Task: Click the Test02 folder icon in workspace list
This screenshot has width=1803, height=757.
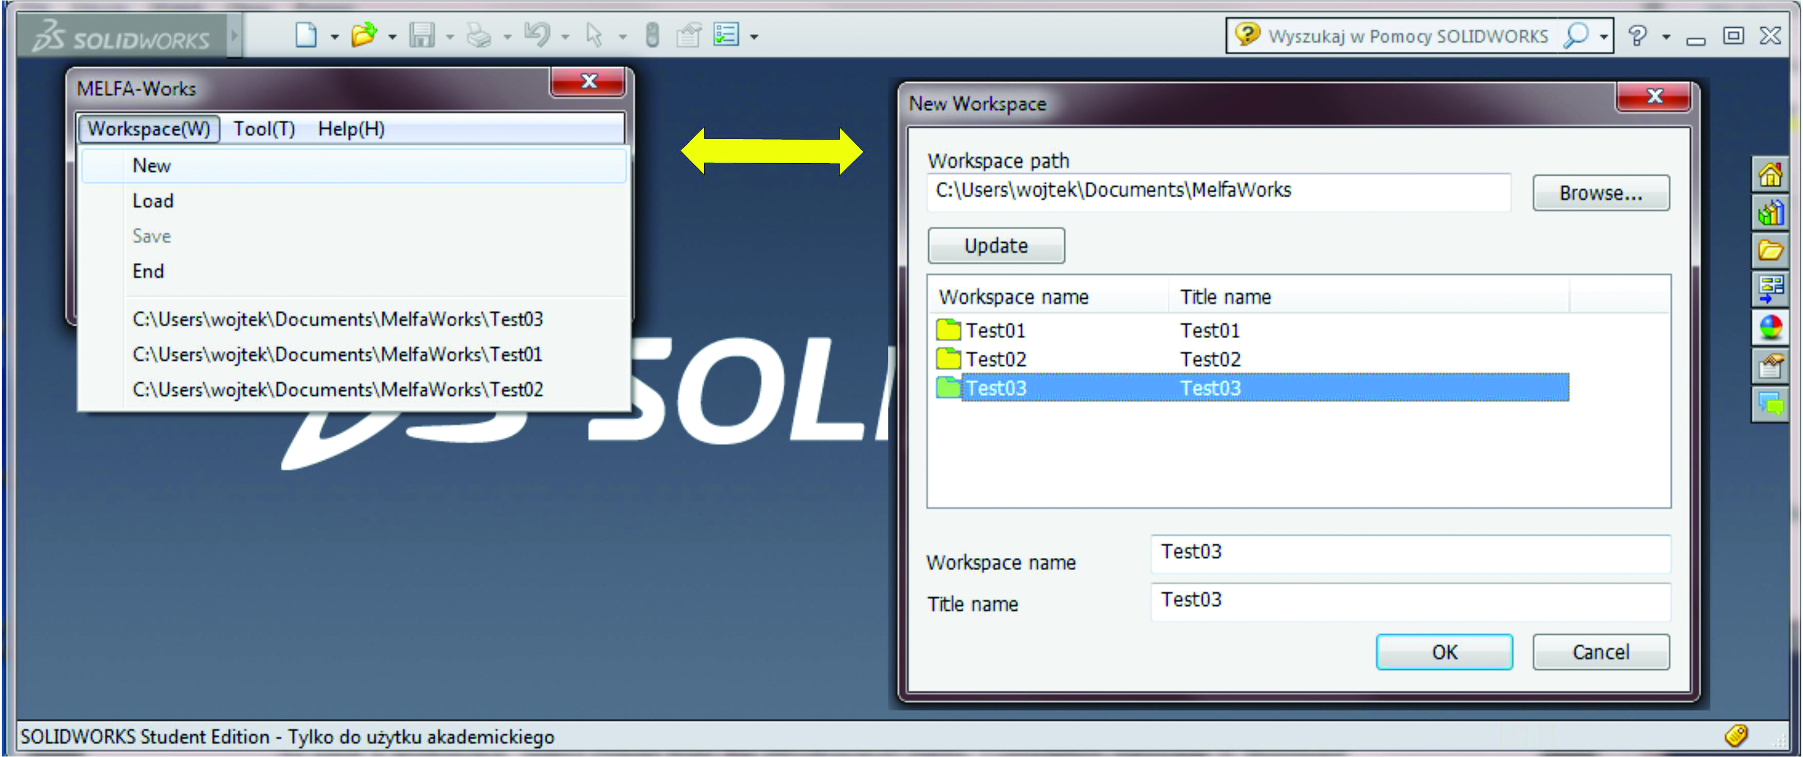Action: (x=948, y=358)
